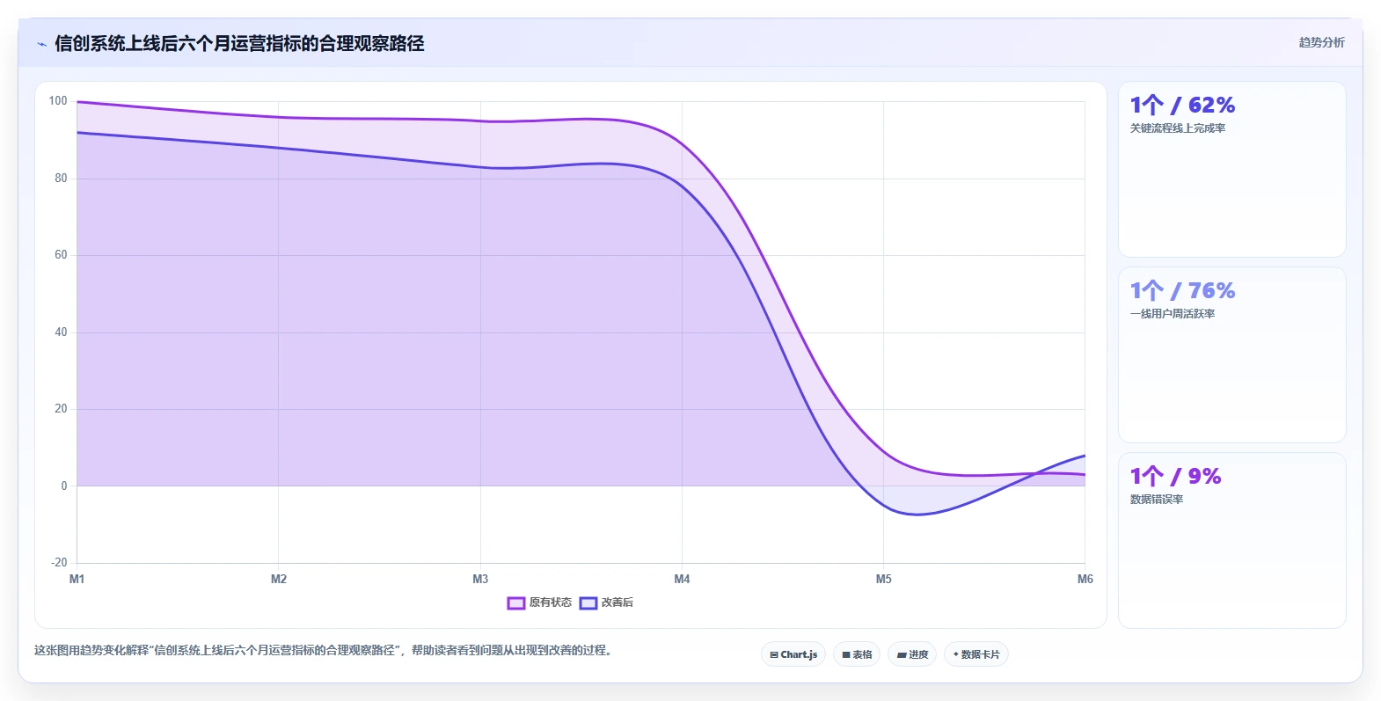
Task: Click the 80 y-axis value
Action: 61,179
